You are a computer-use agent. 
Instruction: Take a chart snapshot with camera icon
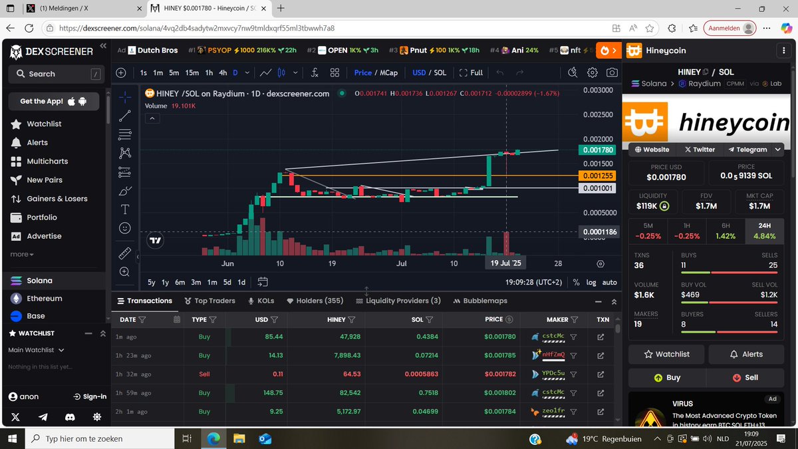click(x=611, y=73)
